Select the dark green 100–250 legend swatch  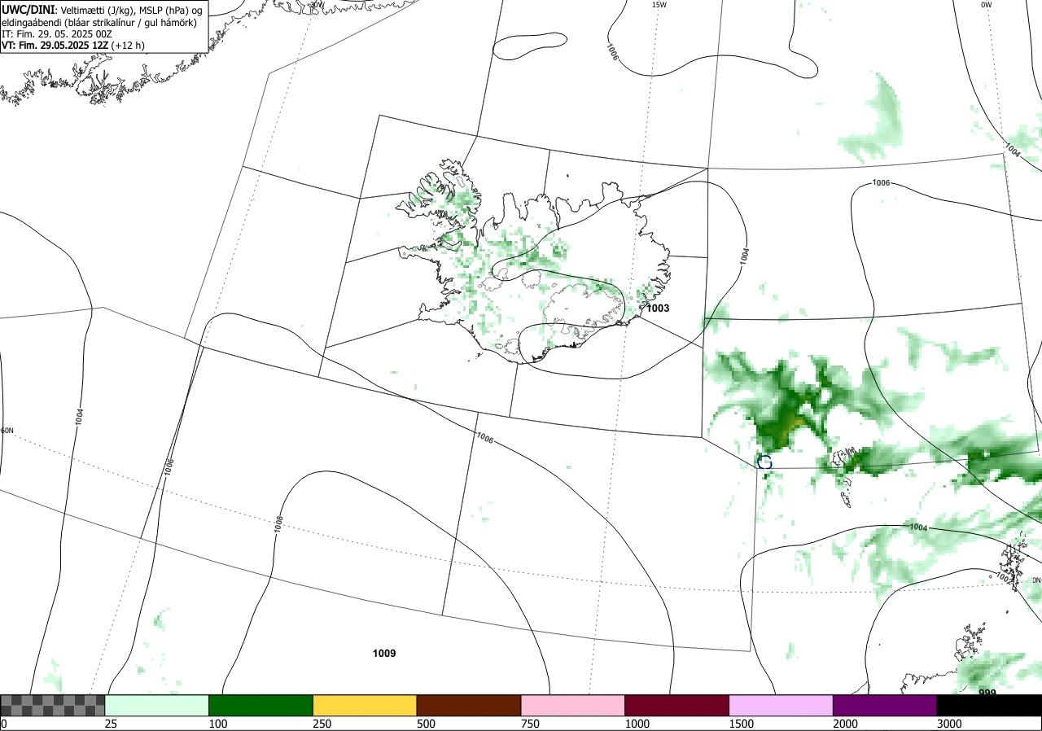pyautogui.click(x=261, y=705)
